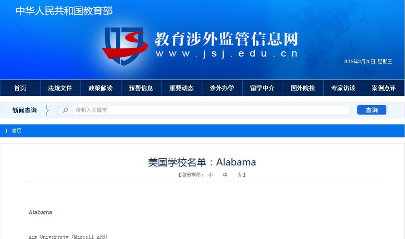The height and width of the screenshot is (239, 405).
Task: Click the 首页 breadcrumb link
Action: click(17, 131)
